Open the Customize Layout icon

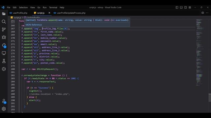coord(190,8)
